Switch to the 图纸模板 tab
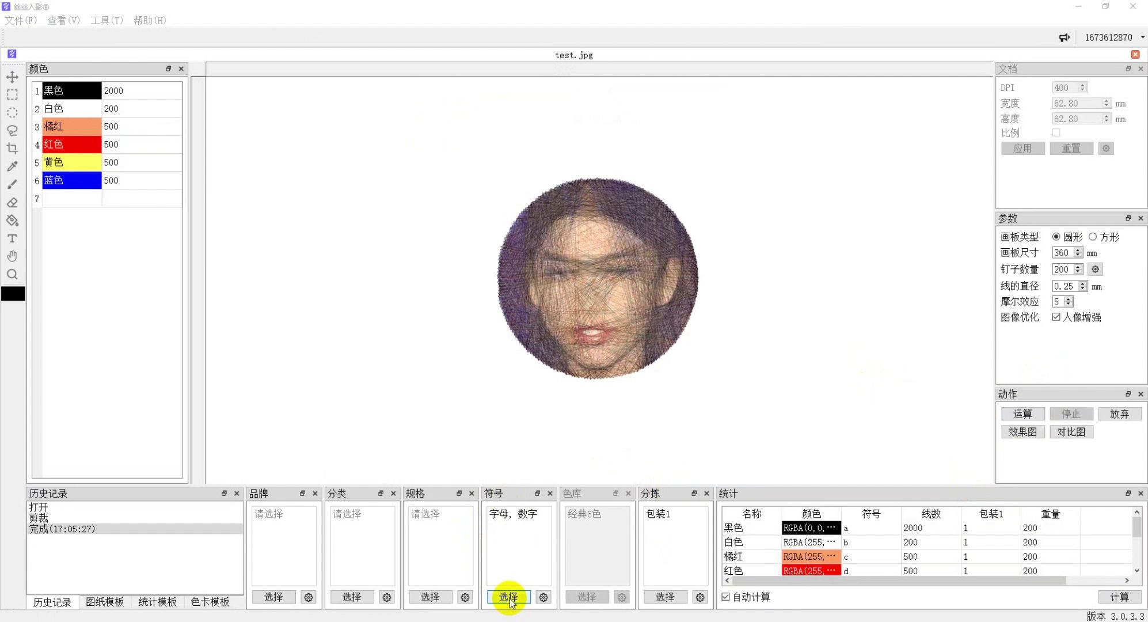1148x622 pixels. 105,602
